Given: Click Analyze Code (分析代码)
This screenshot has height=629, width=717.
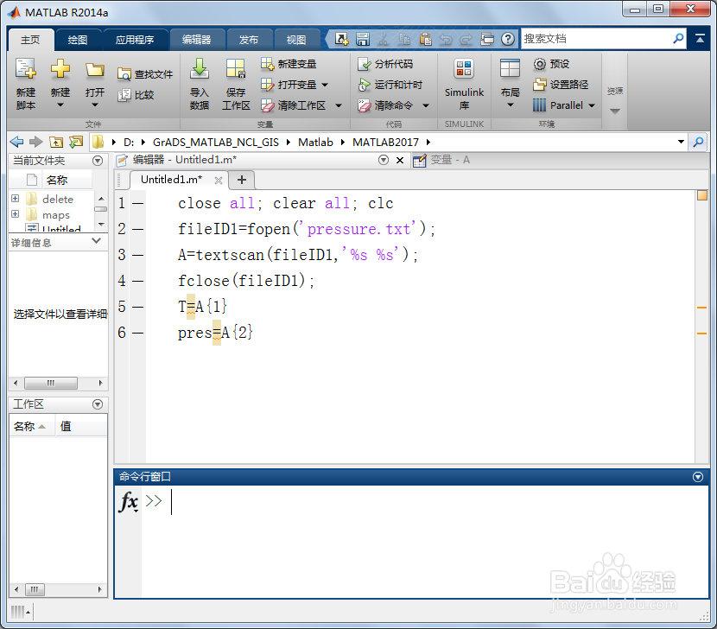Looking at the screenshot, I should tap(385, 64).
